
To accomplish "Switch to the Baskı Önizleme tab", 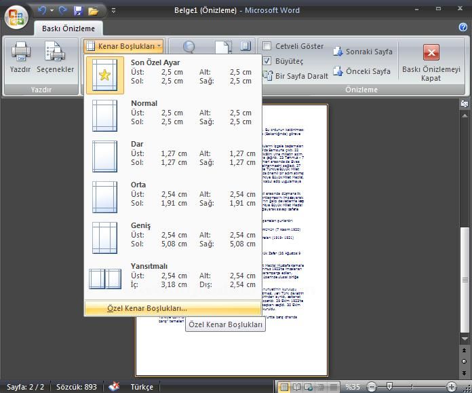I will tap(68, 29).
